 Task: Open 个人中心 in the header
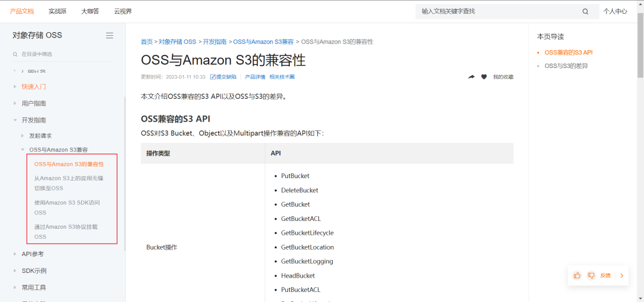[x=615, y=11]
